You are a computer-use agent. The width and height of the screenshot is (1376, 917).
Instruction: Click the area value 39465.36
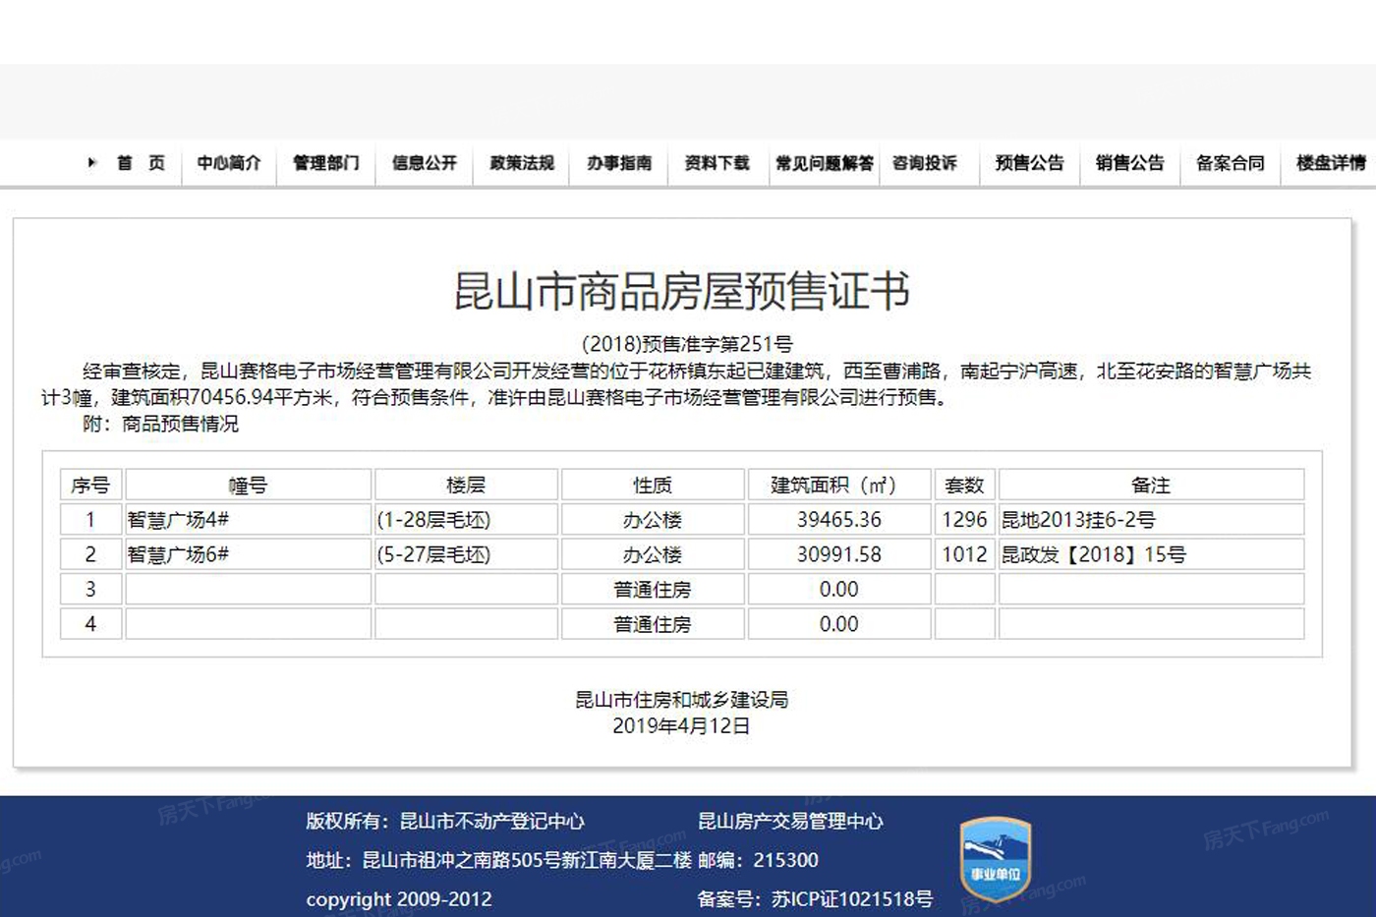pyautogui.click(x=839, y=520)
